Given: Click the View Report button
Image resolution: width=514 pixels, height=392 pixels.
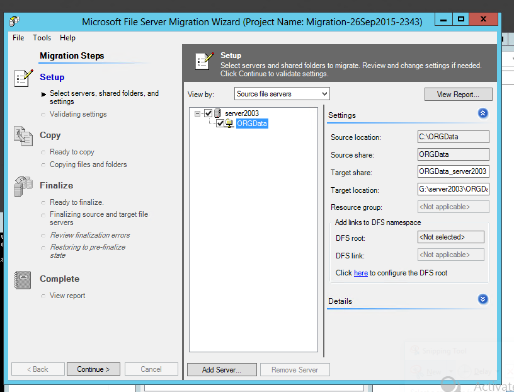Looking at the screenshot, I should 459,95.
